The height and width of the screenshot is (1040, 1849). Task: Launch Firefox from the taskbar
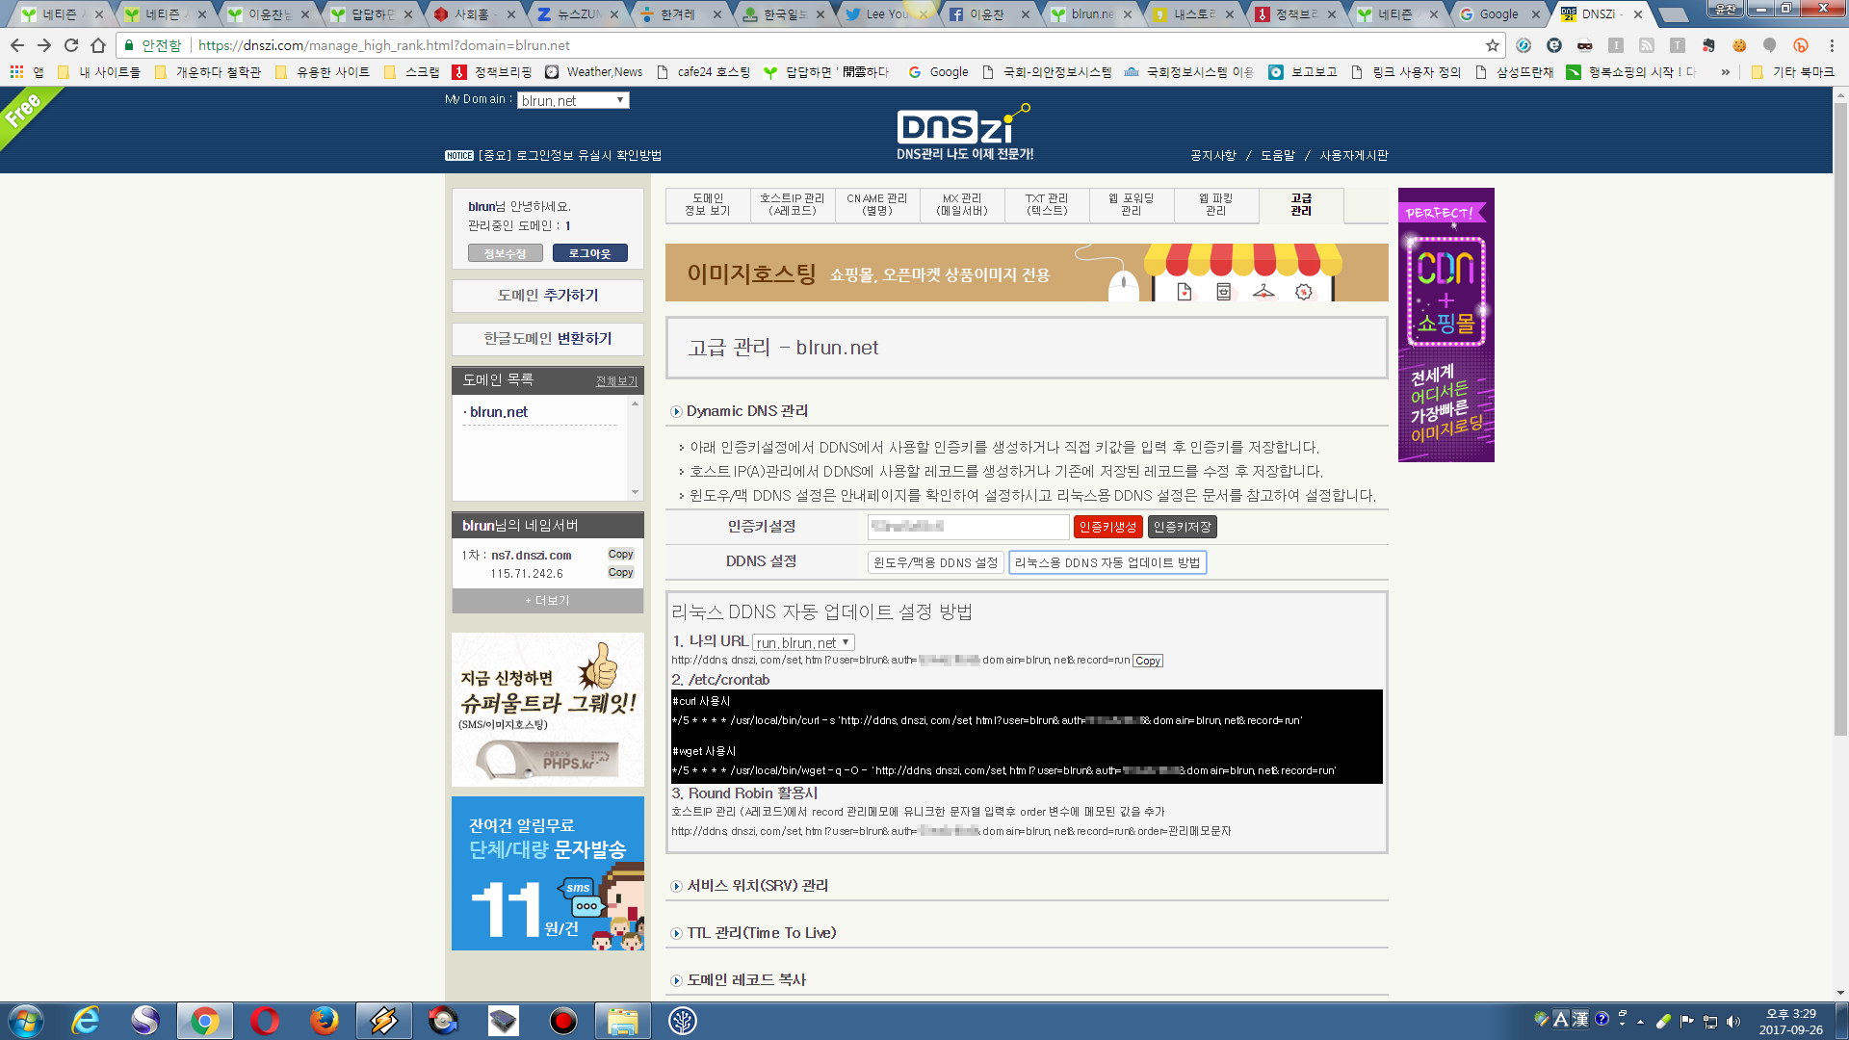pyautogui.click(x=324, y=1021)
